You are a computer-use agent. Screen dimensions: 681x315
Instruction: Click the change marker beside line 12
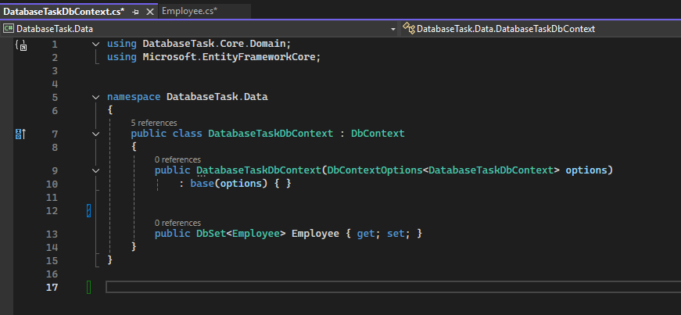click(x=89, y=210)
